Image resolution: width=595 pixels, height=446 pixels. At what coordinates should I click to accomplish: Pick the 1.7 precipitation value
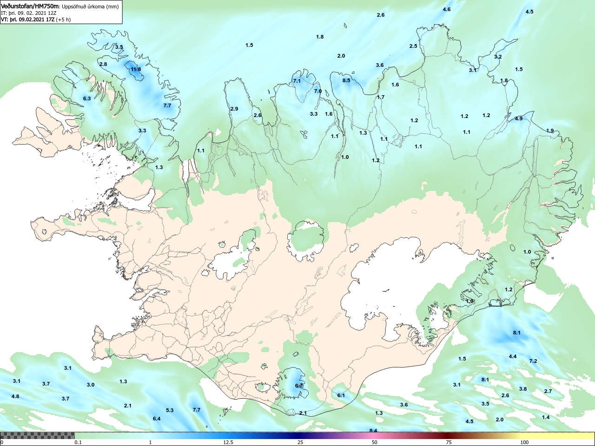[381, 97]
